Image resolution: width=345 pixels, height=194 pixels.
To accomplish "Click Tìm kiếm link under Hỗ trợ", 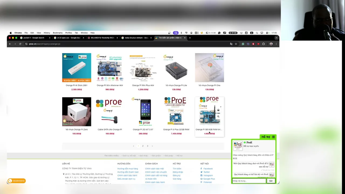I will pos(177,169).
